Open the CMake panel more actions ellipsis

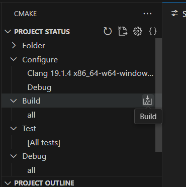147,14
